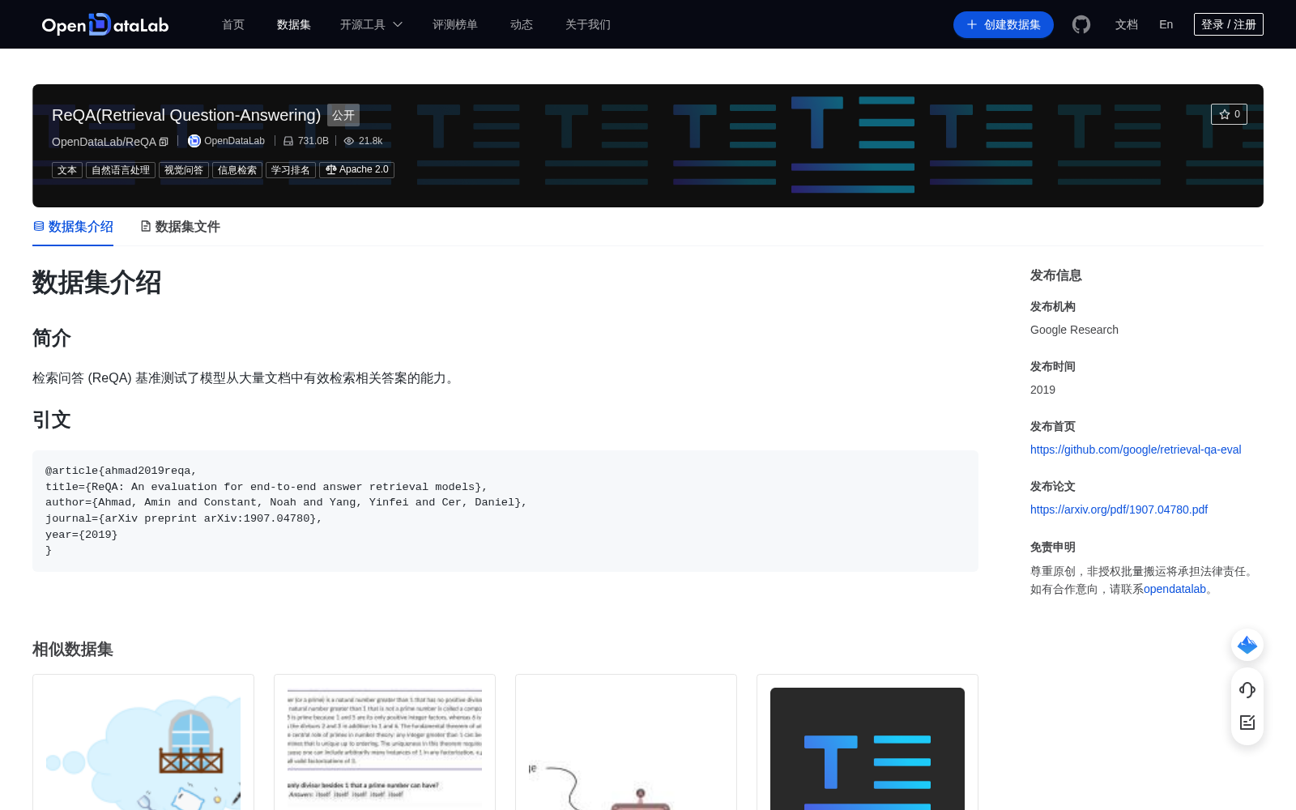Screen dimensions: 1296x810
Task: Click the 2019 release year value
Action: coord(1042,390)
